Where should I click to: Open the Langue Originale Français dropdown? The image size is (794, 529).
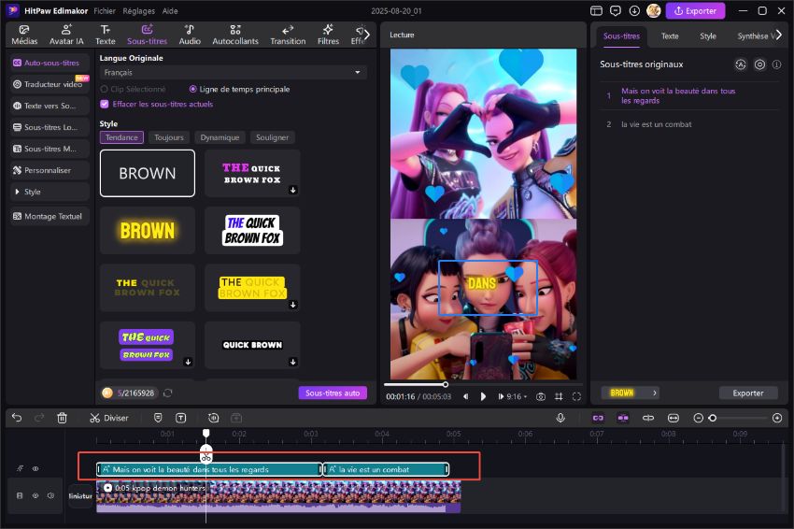pyautogui.click(x=233, y=72)
